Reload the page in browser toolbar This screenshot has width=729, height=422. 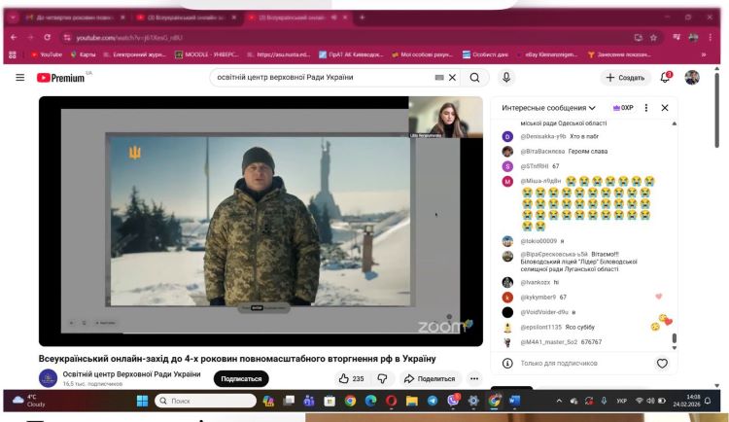(x=47, y=37)
